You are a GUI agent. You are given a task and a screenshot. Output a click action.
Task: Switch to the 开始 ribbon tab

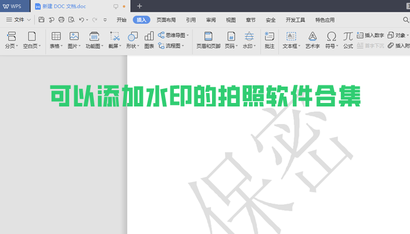click(121, 19)
